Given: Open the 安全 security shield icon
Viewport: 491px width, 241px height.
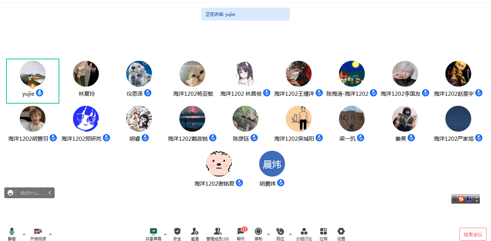Looking at the screenshot, I should [177, 231].
